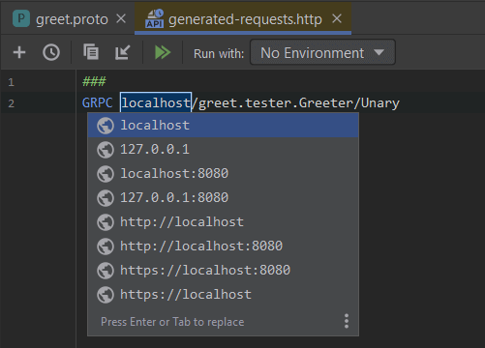Viewport: 485px width, 348px height.
Task: Click the import arrow toolbar icon
Action: [x=122, y=52]
